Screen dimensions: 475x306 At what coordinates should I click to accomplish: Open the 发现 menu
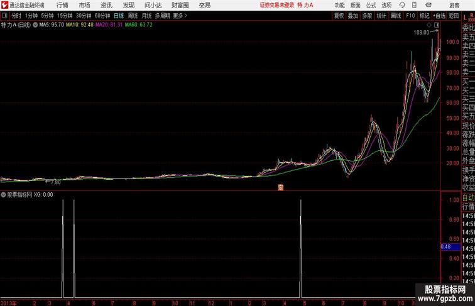coord(128,5)
